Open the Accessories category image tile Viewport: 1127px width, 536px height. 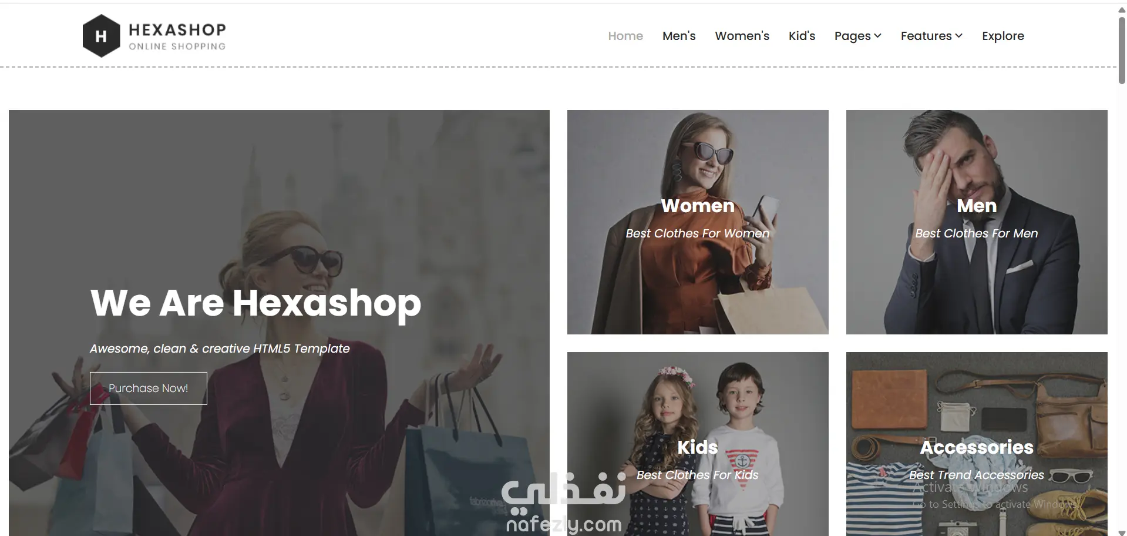(977, 444)
